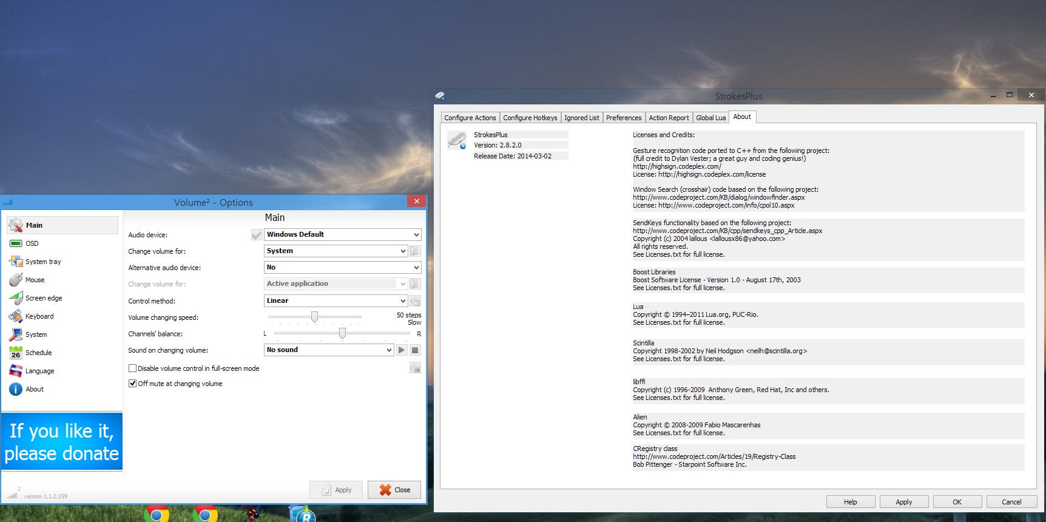This screenshot has height=522, width=1046.
Task: Click the checkmark icon beside Audio device
Action: pos(257,235)
